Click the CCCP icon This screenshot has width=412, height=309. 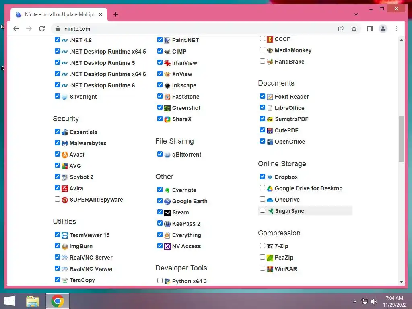270,39
